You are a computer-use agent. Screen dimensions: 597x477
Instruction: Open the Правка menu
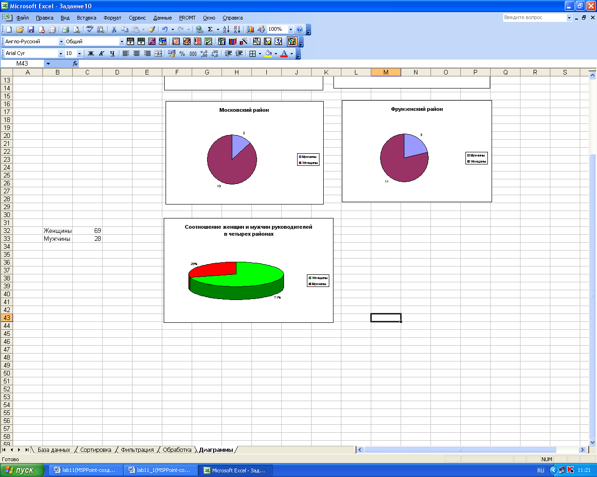pyautogui.click(x=44, y=18)
